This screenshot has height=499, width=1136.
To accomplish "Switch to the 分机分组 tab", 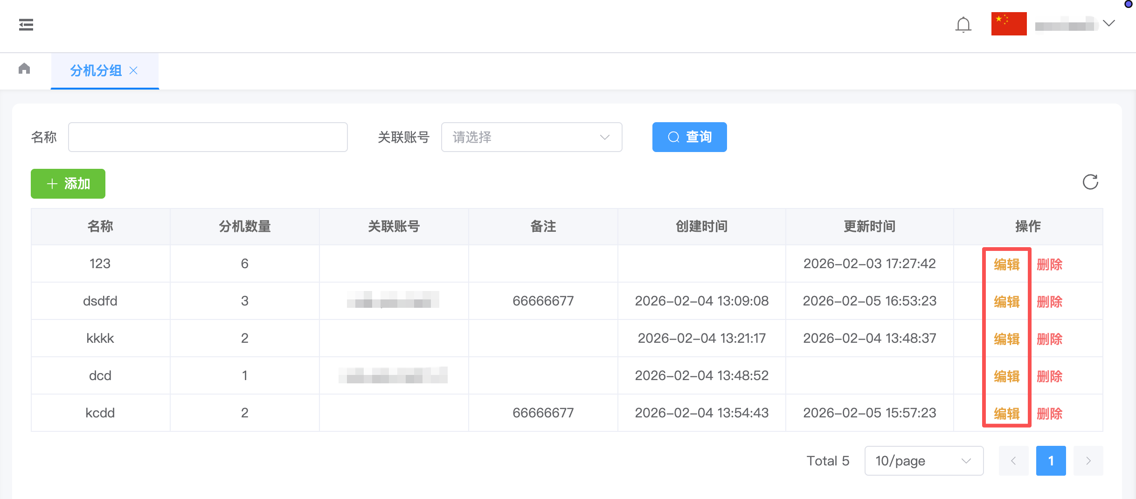I will [96, 70].
